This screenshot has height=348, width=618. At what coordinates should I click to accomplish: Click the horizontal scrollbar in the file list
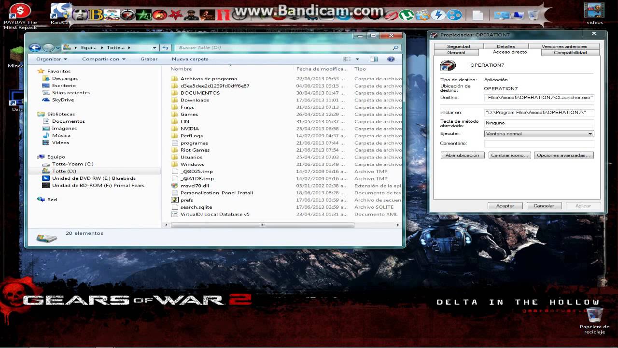coord(262,225)
